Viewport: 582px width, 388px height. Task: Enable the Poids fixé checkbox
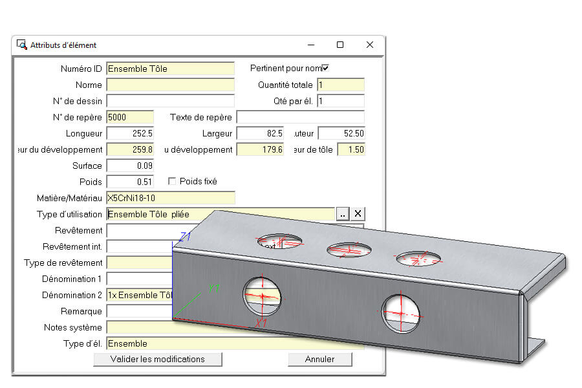(x=172, y=181)
